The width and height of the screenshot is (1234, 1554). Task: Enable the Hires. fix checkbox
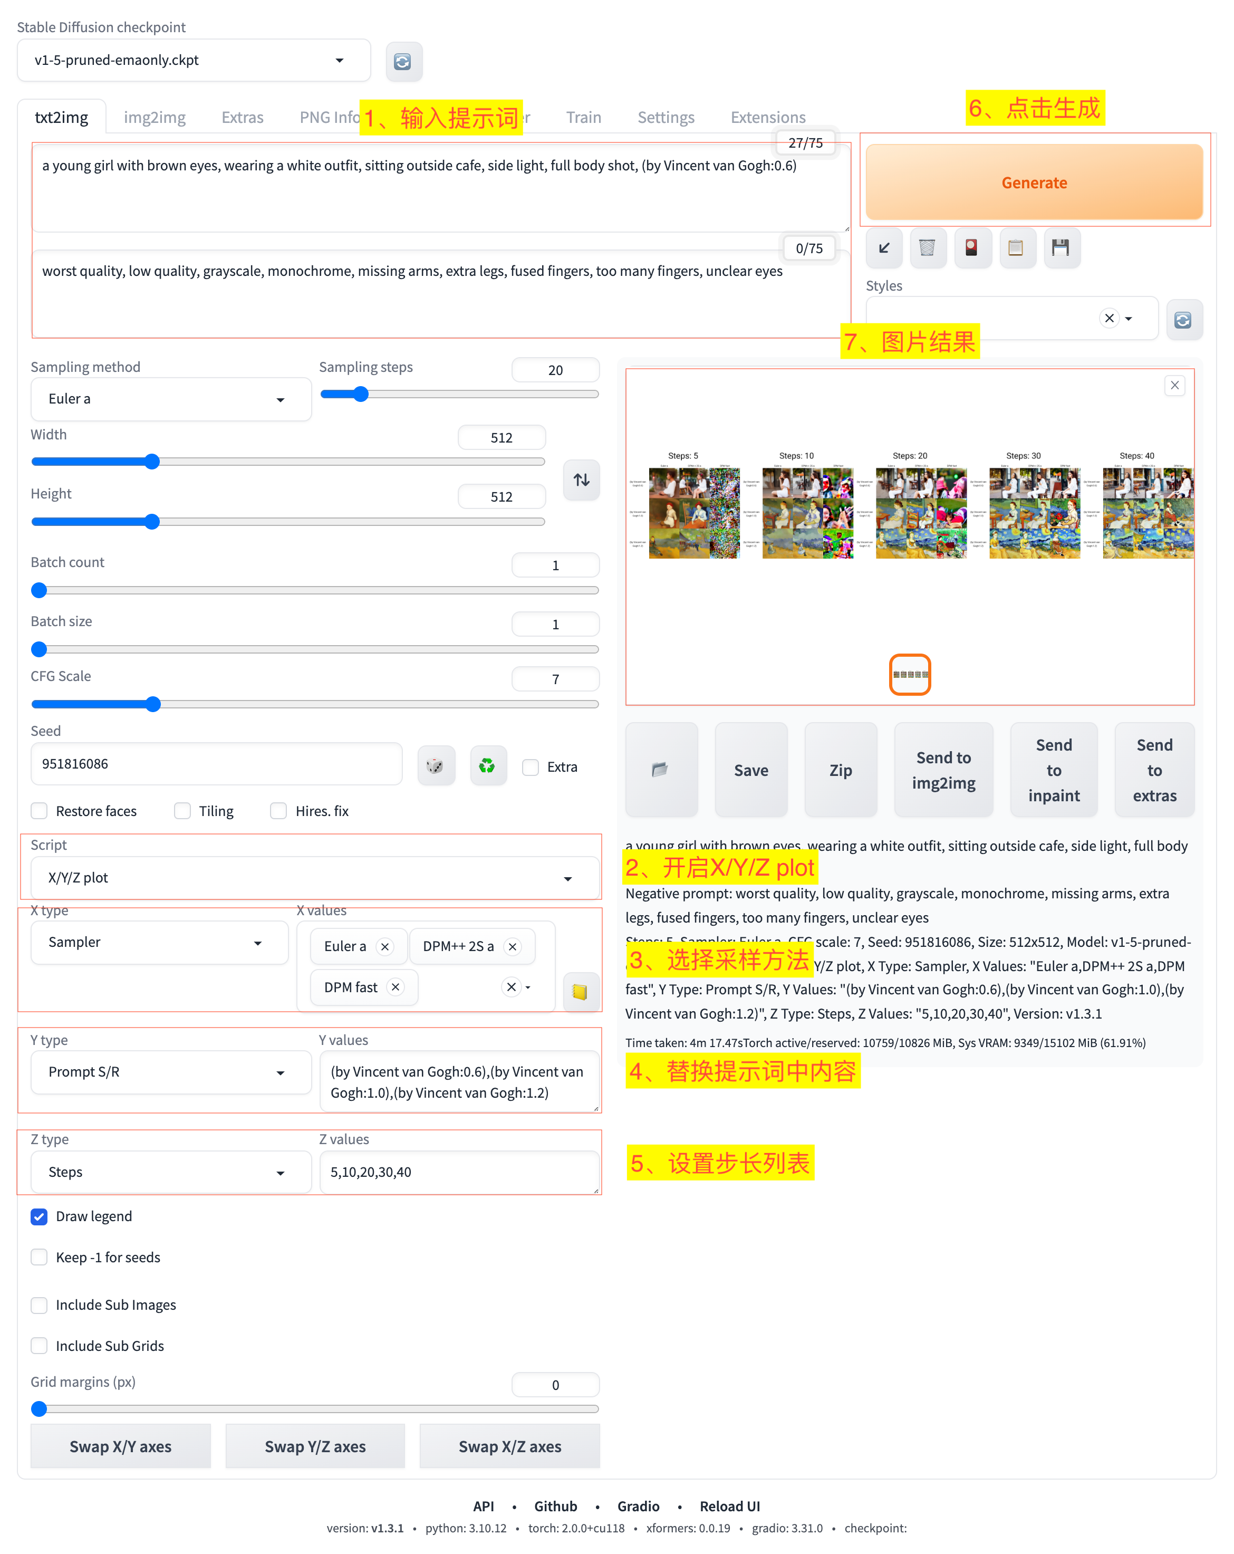278,811
